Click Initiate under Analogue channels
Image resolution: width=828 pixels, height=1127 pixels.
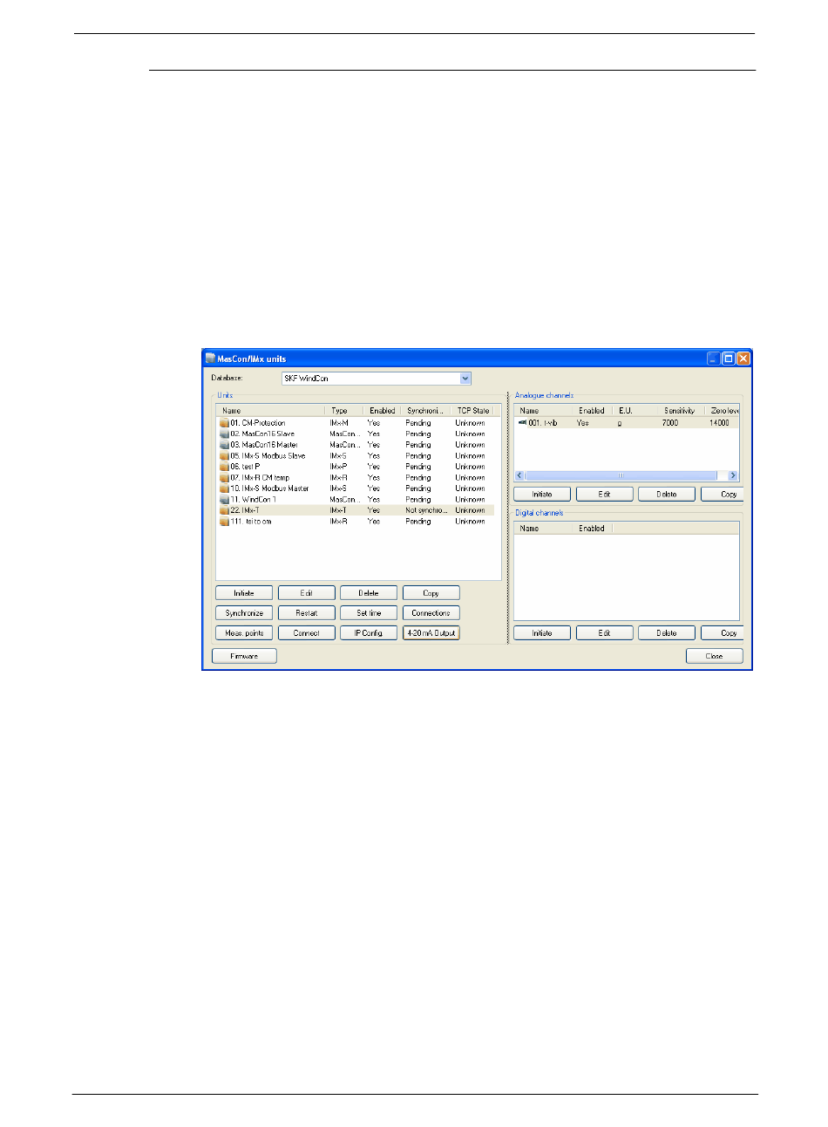click(x=542, y=494)
